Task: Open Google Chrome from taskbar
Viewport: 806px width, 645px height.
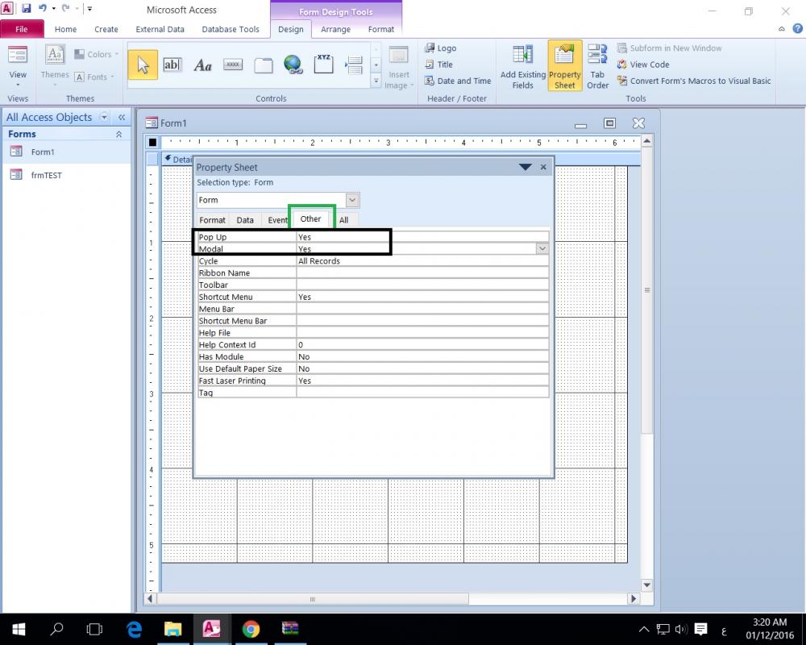Action: coord(251,629)
